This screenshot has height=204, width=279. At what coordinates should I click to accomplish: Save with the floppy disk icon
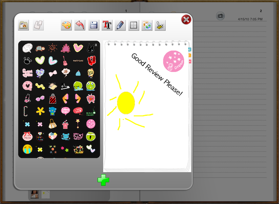(x=93, y=25)
